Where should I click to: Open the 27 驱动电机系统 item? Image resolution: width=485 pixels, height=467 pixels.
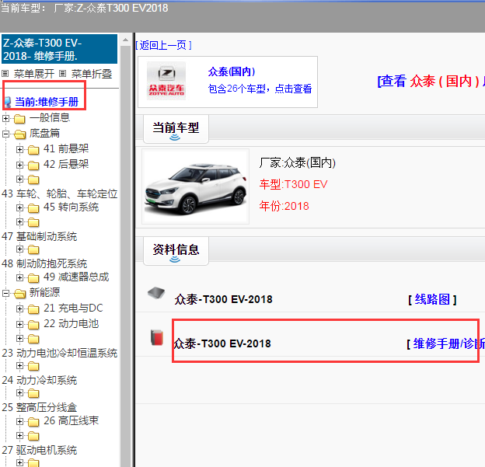click(x=40, y=450)
